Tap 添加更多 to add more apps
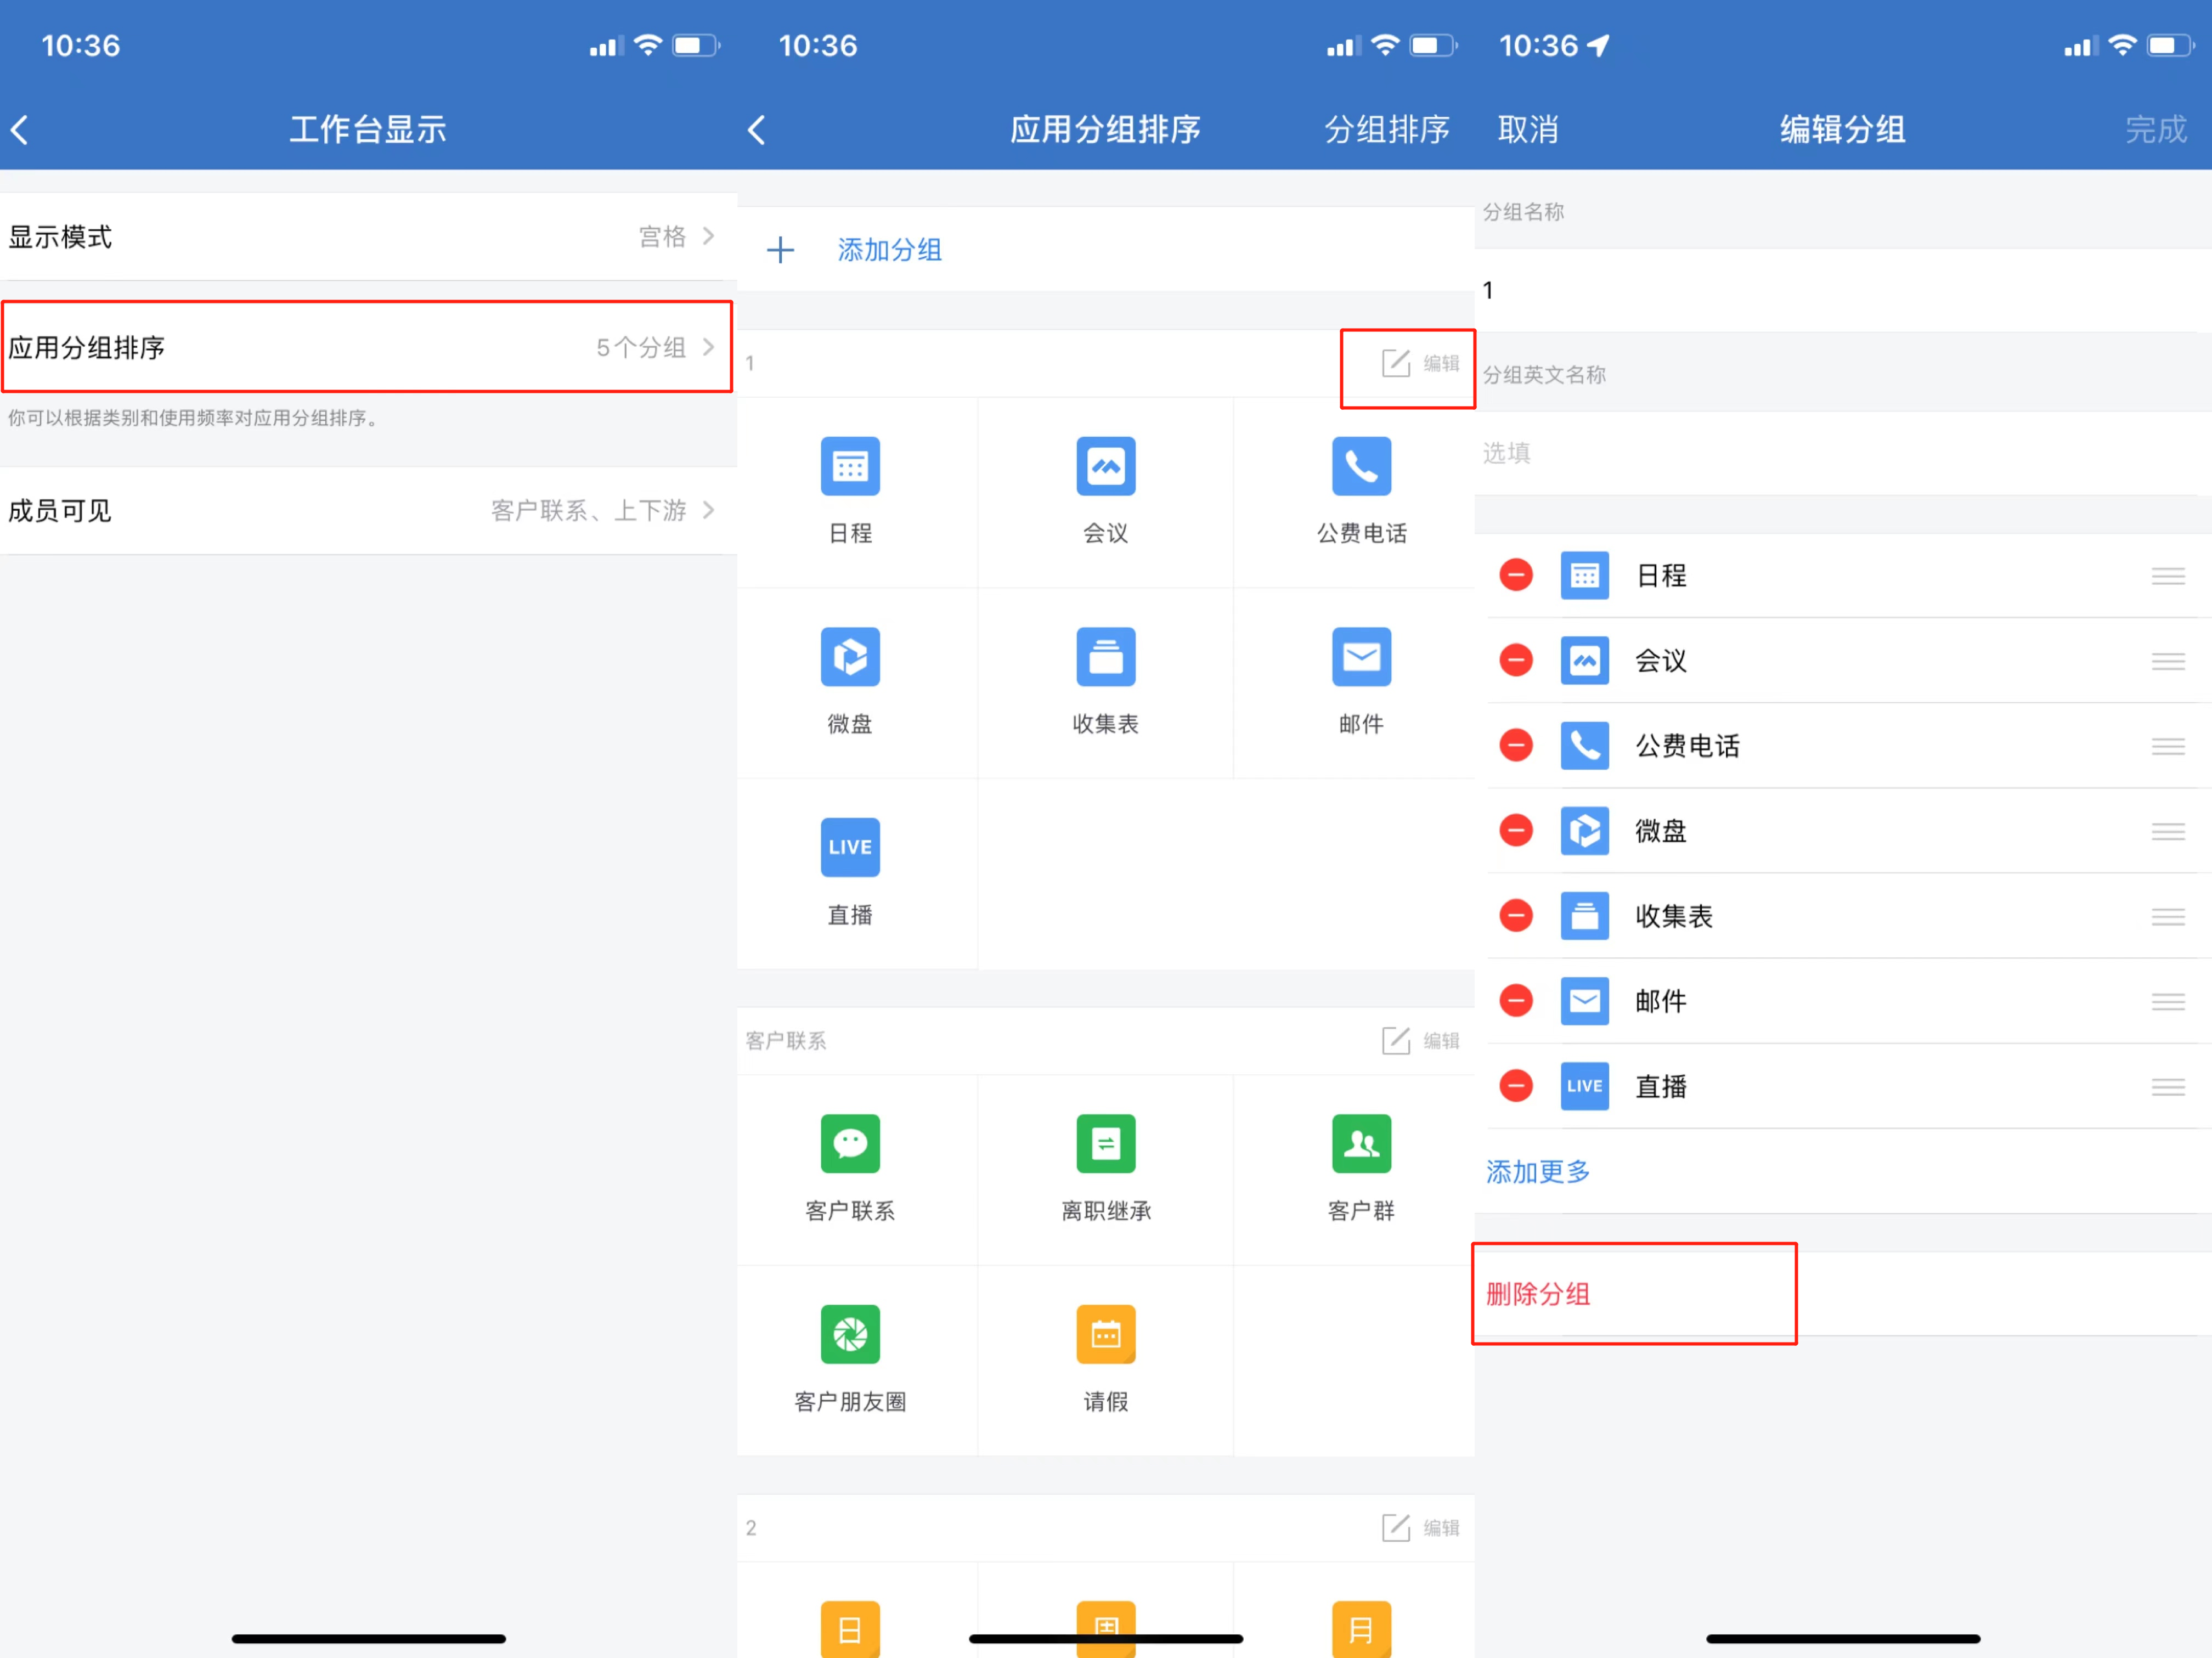Screen dimensions: 2212x1658 pos(1537,1171)
